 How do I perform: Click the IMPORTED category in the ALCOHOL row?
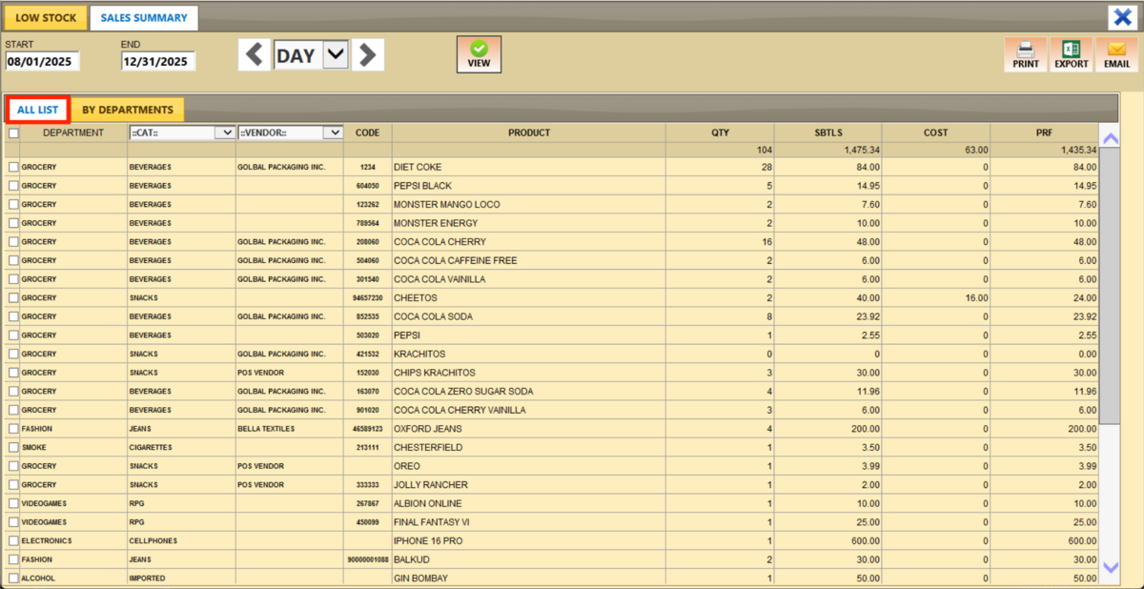pos(182,578)
